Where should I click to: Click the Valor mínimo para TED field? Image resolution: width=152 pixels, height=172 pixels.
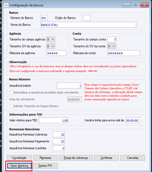[x=54, y=120]
